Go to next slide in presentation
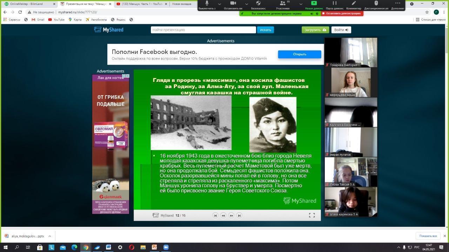 (x=231, y=216)
